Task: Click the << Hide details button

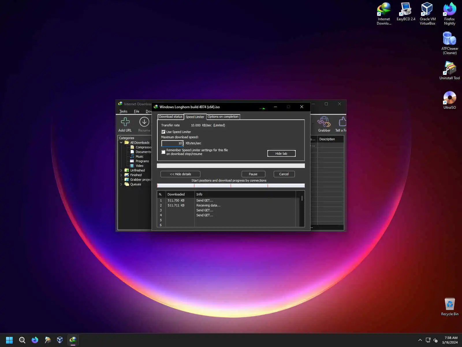Action: (180, 174)
